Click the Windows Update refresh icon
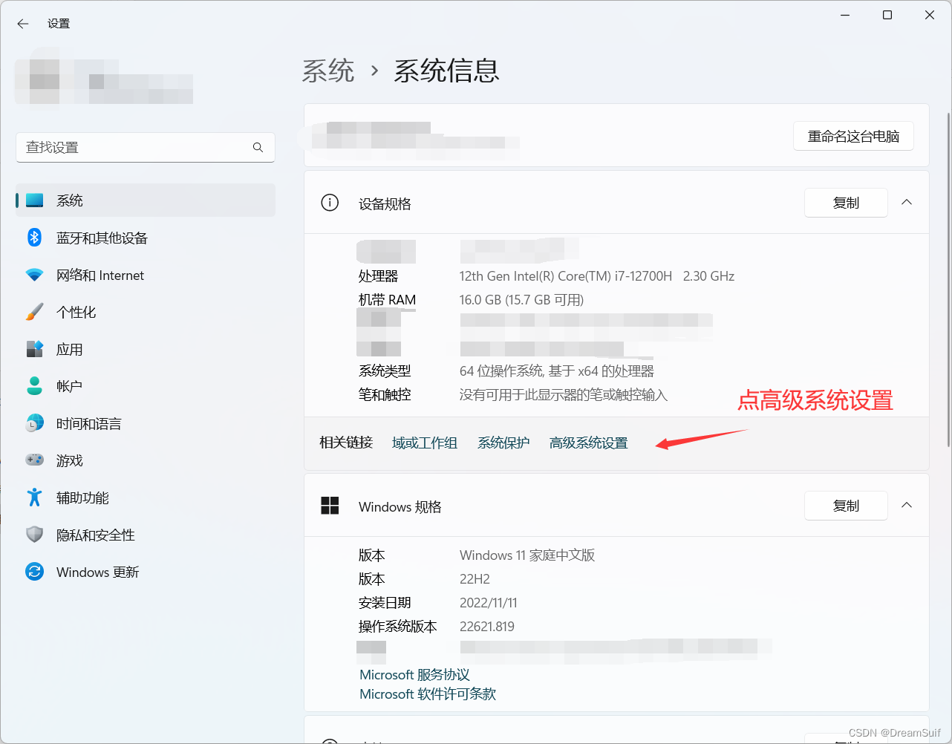952x744 pixels. pyautogui.click(x=35, y=572)
